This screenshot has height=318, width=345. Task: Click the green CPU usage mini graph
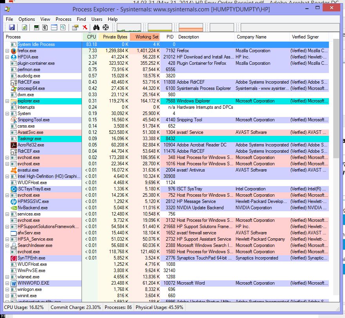click(x=129, y=27)
